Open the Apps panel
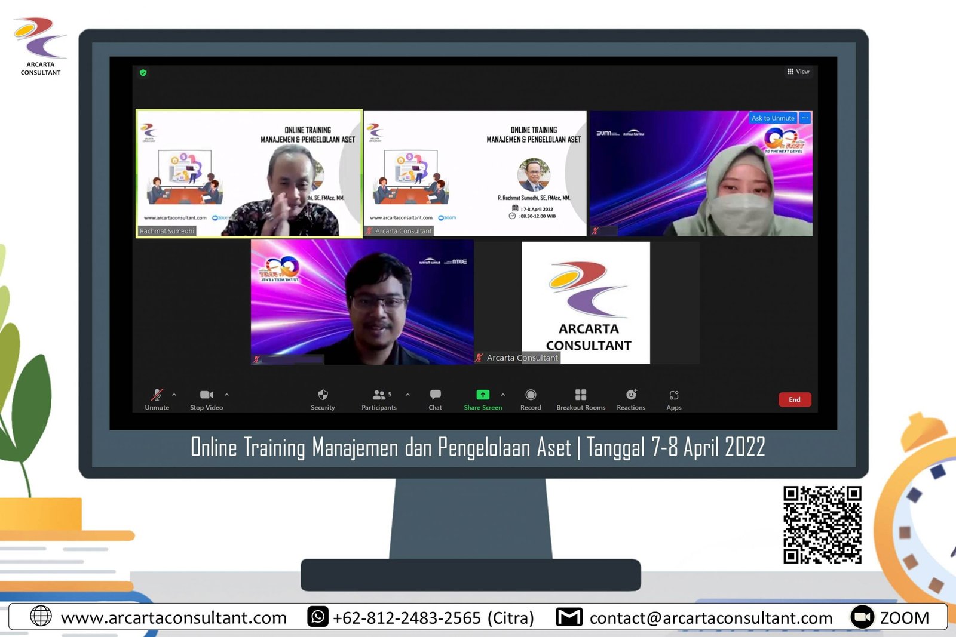This screenshot has height=637, width=956. pyautogui.click(x=674, y=395)
